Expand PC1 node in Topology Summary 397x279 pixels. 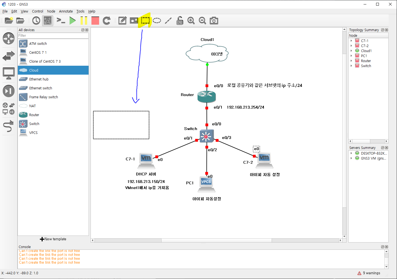click(351, 56)
